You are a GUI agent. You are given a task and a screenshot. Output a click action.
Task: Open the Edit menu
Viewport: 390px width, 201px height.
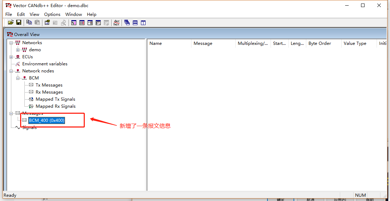(21, 14)
